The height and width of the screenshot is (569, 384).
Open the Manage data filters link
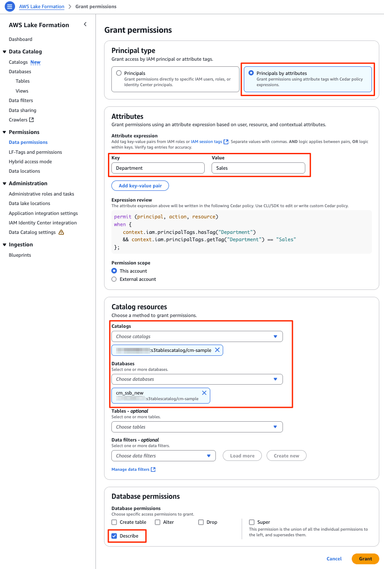click(x=130, y=470)
